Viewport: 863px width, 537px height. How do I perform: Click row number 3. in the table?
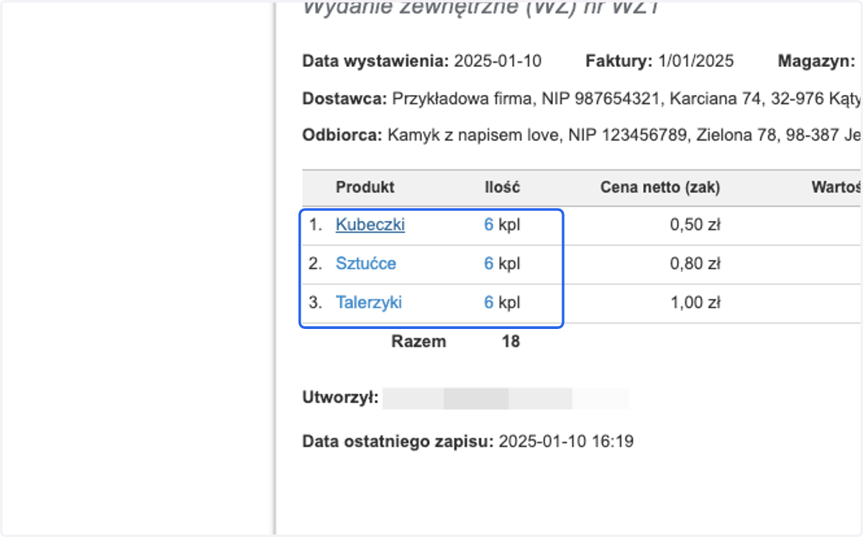316,302
